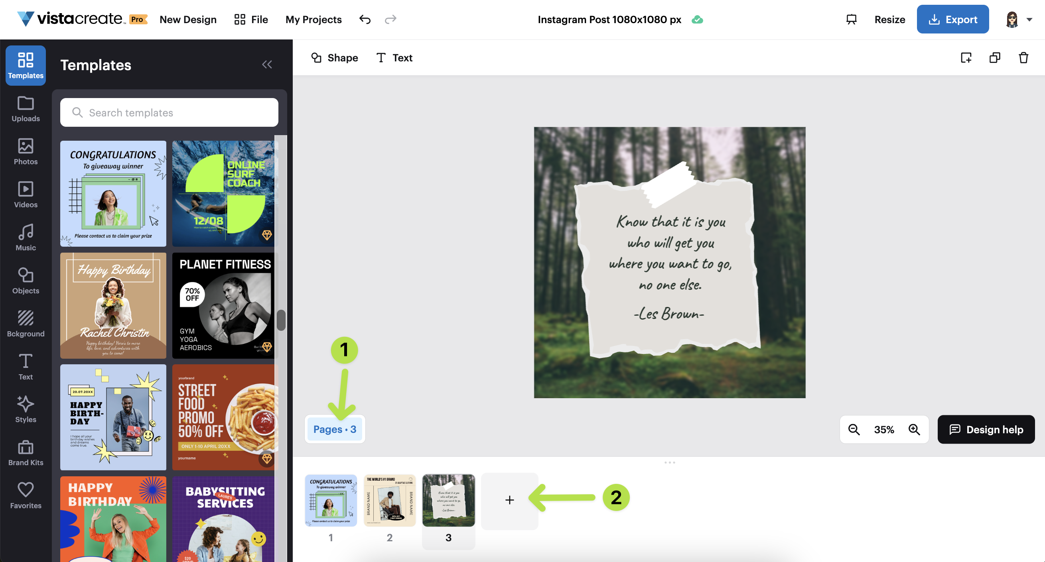Image resolution: width=1045 pixels, height=562 pixels.
Task: Collapse the Templates panel
Action: [267, 65]
